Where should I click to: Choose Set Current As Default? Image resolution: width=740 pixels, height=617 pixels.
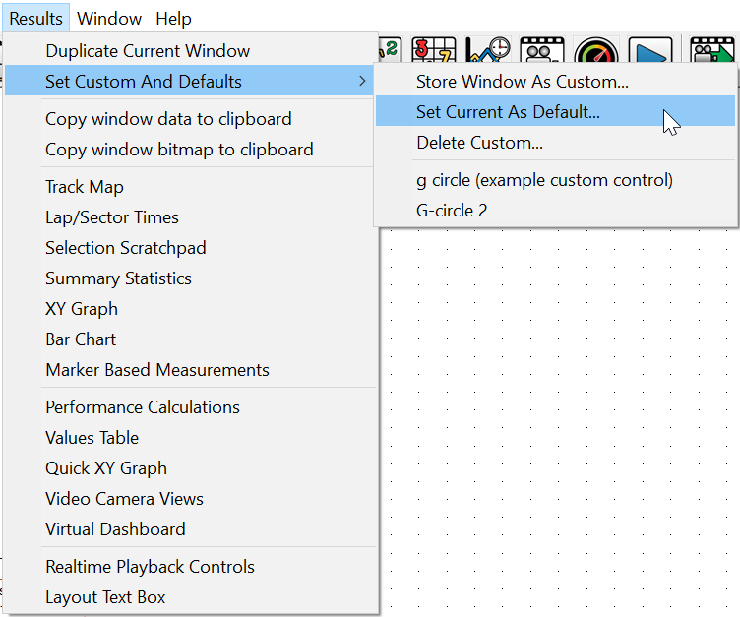click(x=508, y=112)
